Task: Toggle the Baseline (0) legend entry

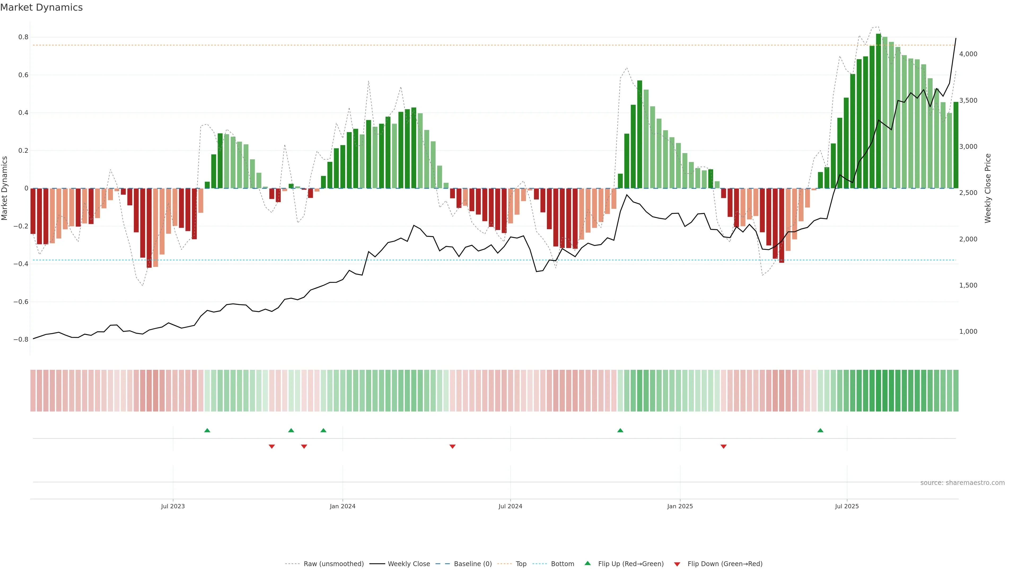Action: point(473,564)
